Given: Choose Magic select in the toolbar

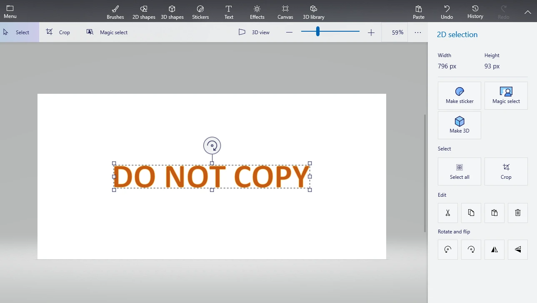Looking at the screenshot, I should coord(107,32).
